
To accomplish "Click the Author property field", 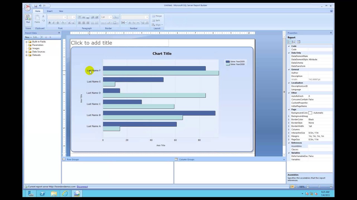I will (x=320, y=73).
